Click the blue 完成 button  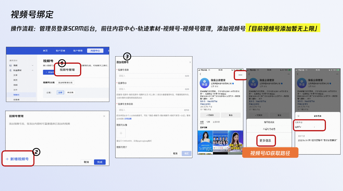[100, 162]
